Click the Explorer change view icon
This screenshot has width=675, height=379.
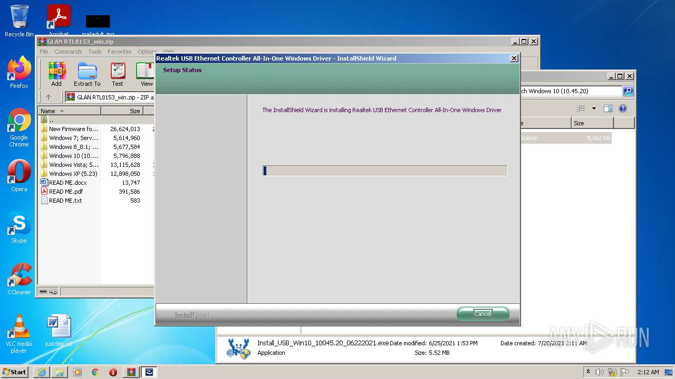[581, 108]
